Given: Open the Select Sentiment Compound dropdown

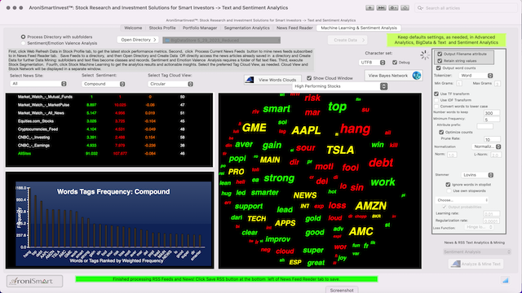Looking at the screenshot, I should click(x=104, y=84).
